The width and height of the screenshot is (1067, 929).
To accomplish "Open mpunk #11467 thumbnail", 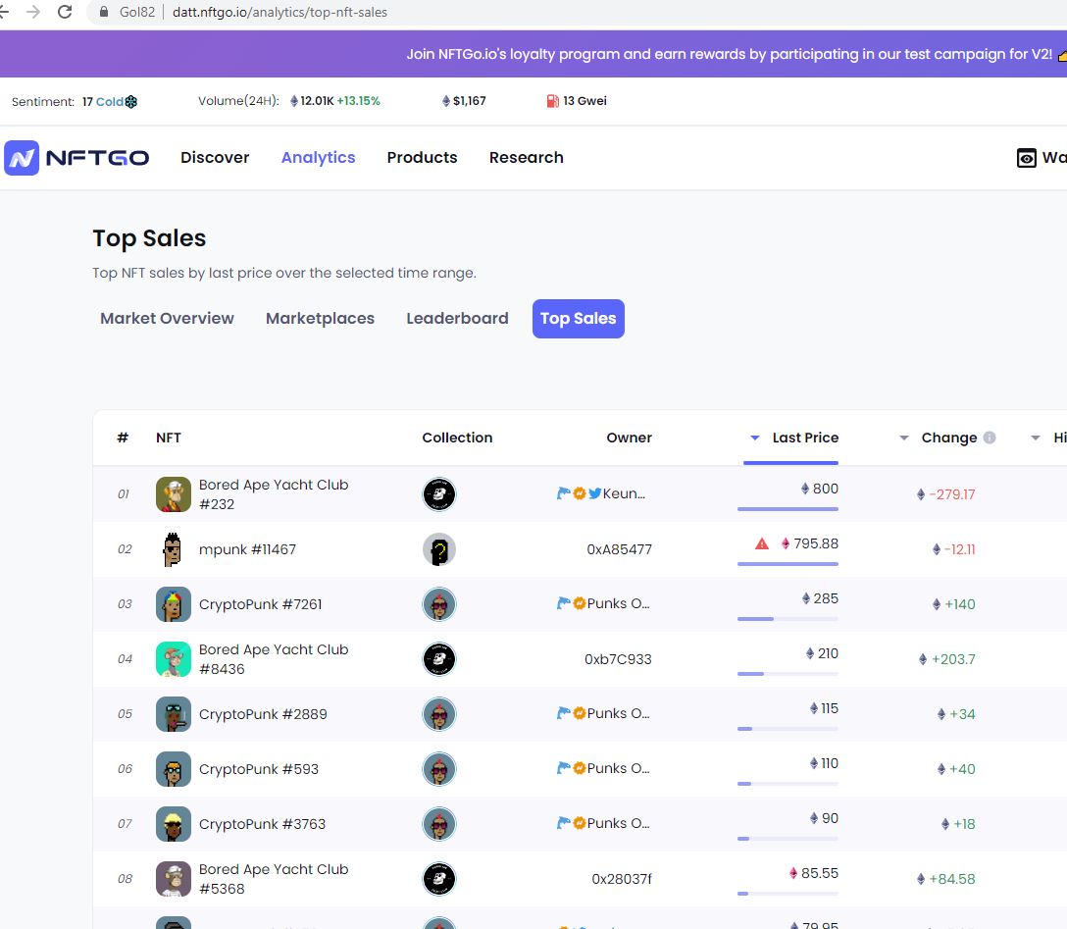I will pos(174,549).
